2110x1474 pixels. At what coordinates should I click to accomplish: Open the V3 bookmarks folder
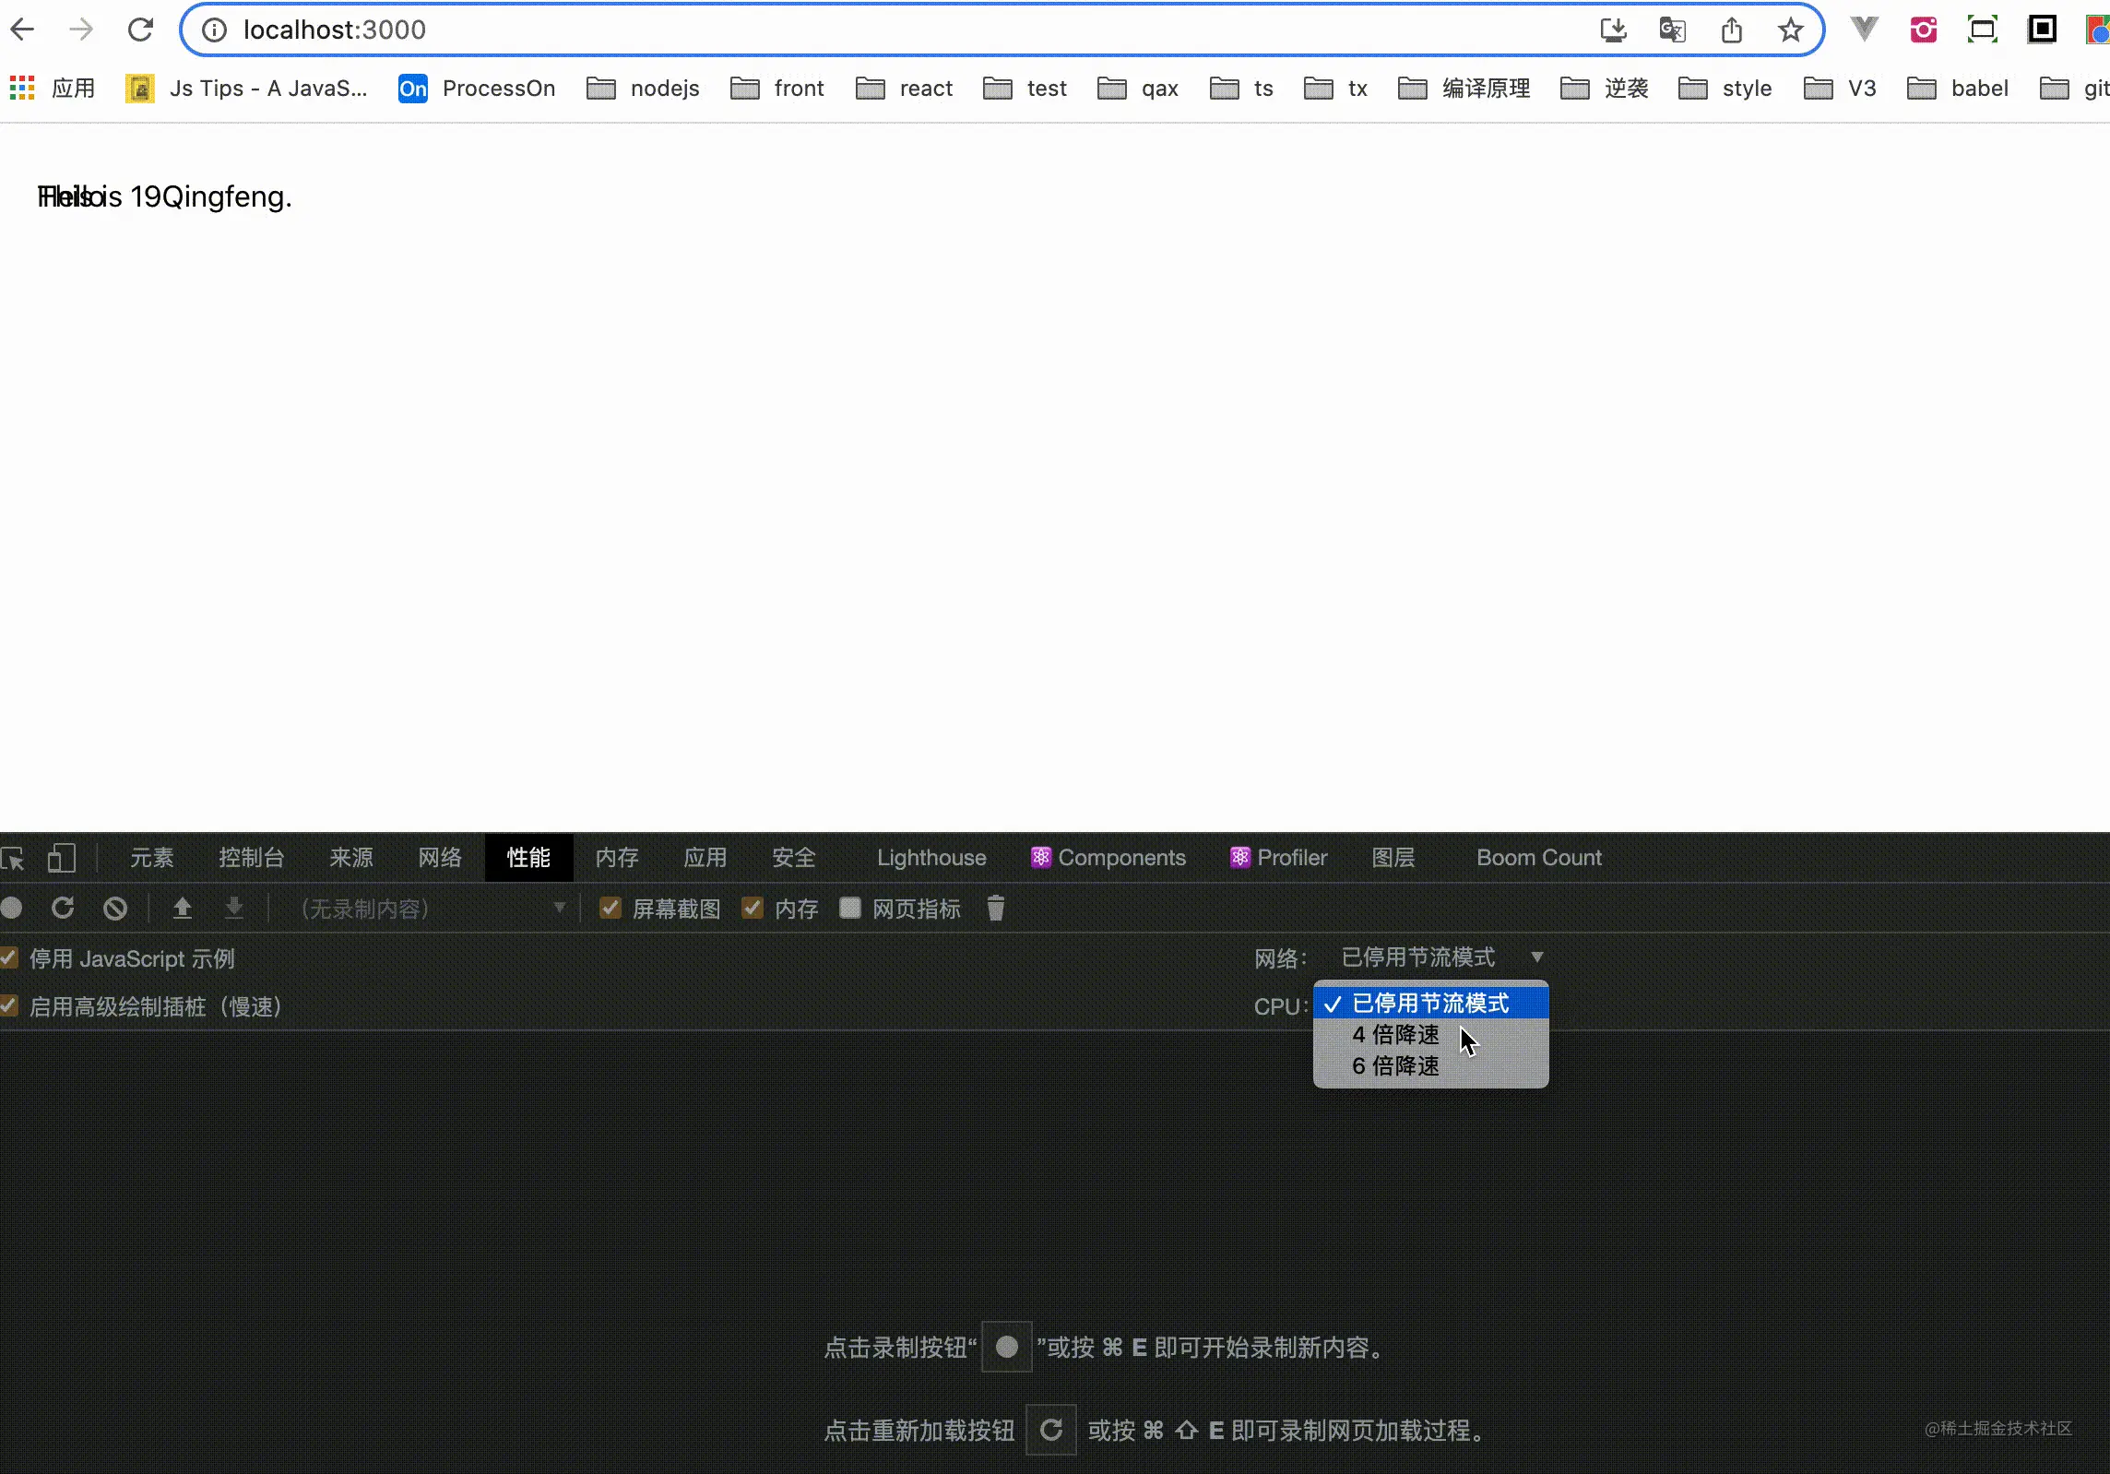click(1840, 89)
